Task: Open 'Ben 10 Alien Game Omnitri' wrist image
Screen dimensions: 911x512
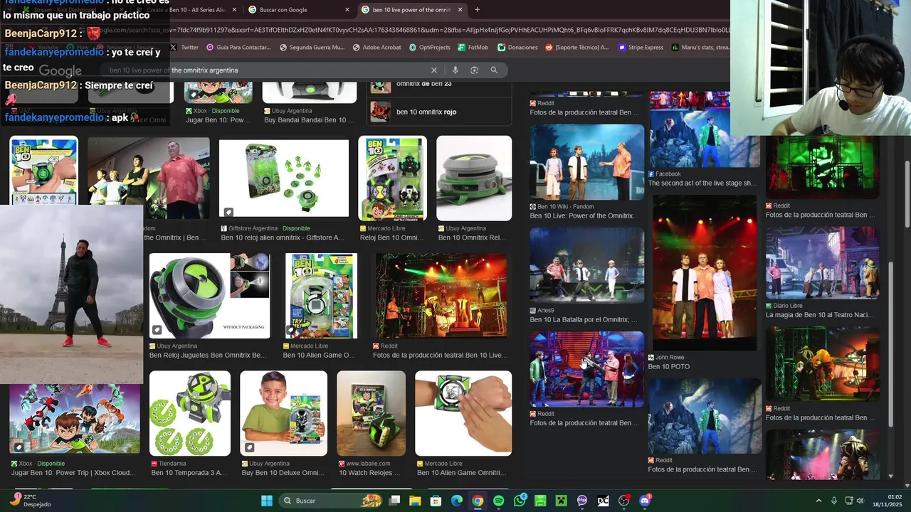Action: 463,413
